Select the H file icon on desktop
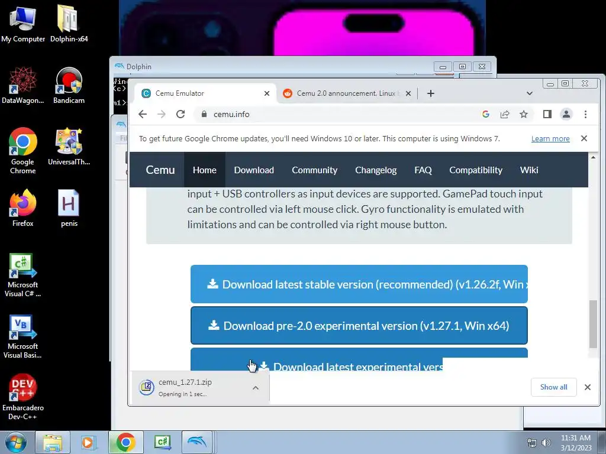Screen dimensions: 606x454 [69, 208]
